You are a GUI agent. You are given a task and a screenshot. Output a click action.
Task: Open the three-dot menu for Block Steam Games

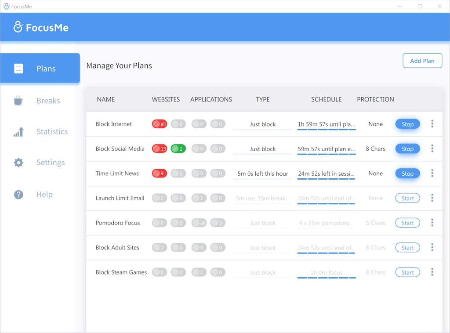432,272
